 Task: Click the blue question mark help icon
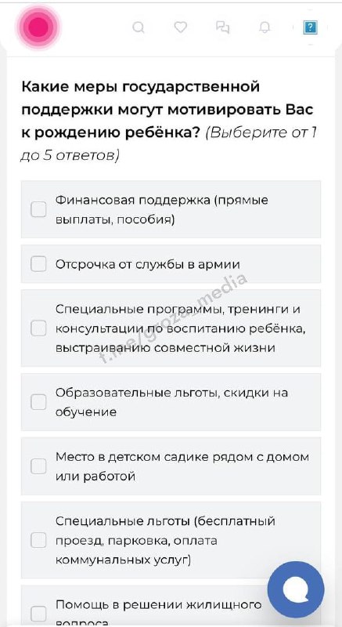pos(310,27)
